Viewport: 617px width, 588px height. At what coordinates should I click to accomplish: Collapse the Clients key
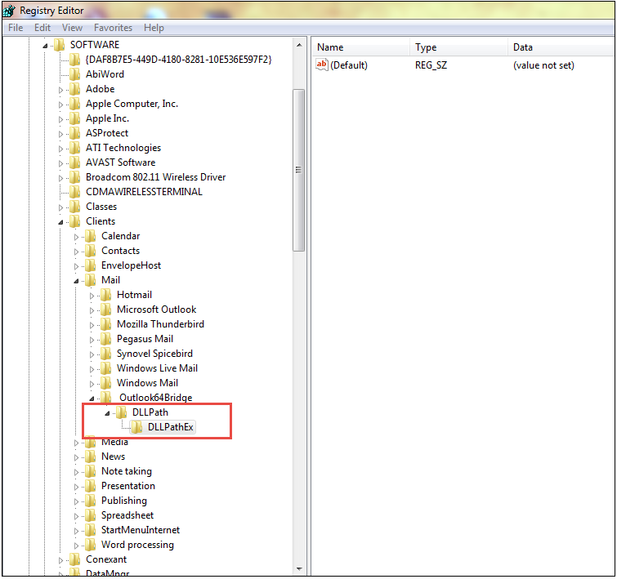(60, 222)
